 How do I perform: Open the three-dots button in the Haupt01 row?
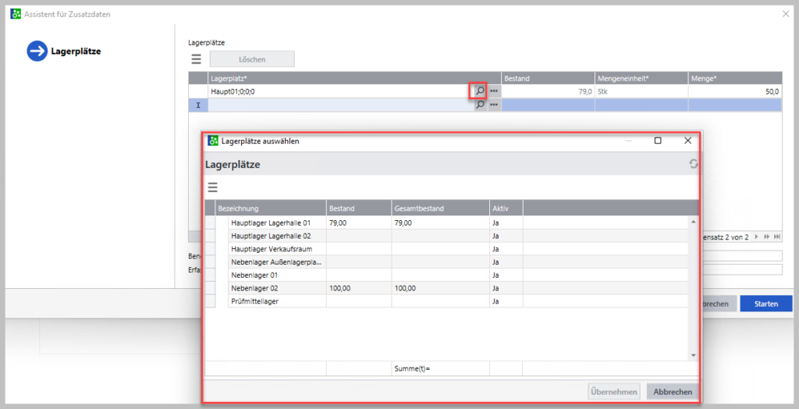(x=494, y=91)
